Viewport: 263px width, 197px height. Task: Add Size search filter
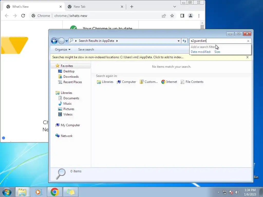coord(217,52)
